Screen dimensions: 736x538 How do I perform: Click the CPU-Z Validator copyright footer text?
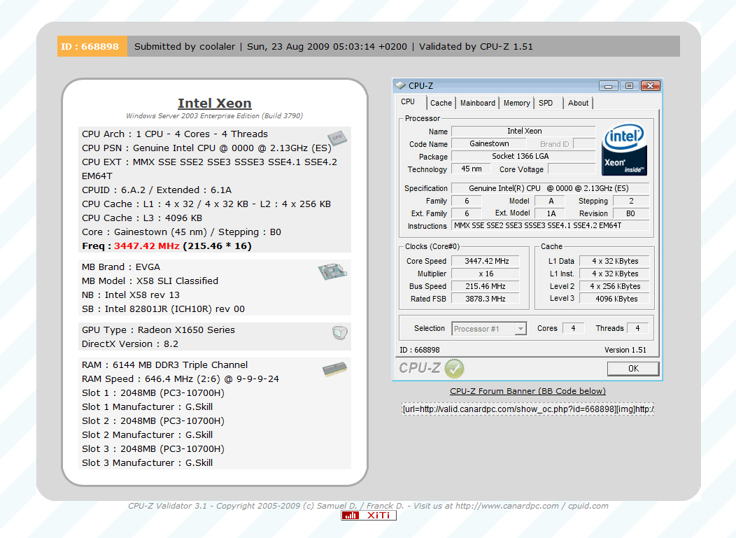(x=368, y=506)
